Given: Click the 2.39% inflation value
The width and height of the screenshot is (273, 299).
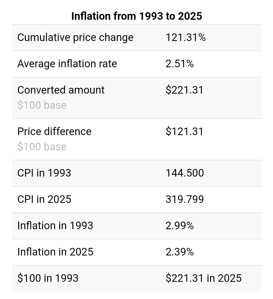Looking at the screenshot, I should coord(179,252).
